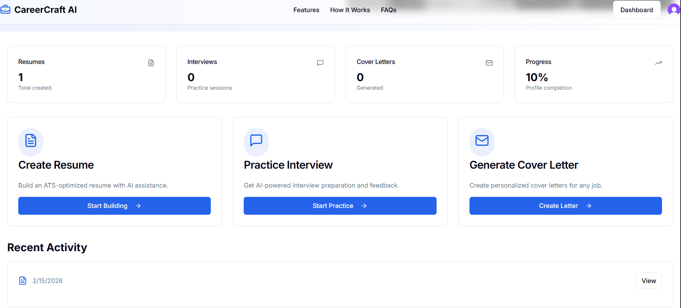681x308 pixels.
Task: Click the trending arrow icon in Progress card
Action: 658,63
